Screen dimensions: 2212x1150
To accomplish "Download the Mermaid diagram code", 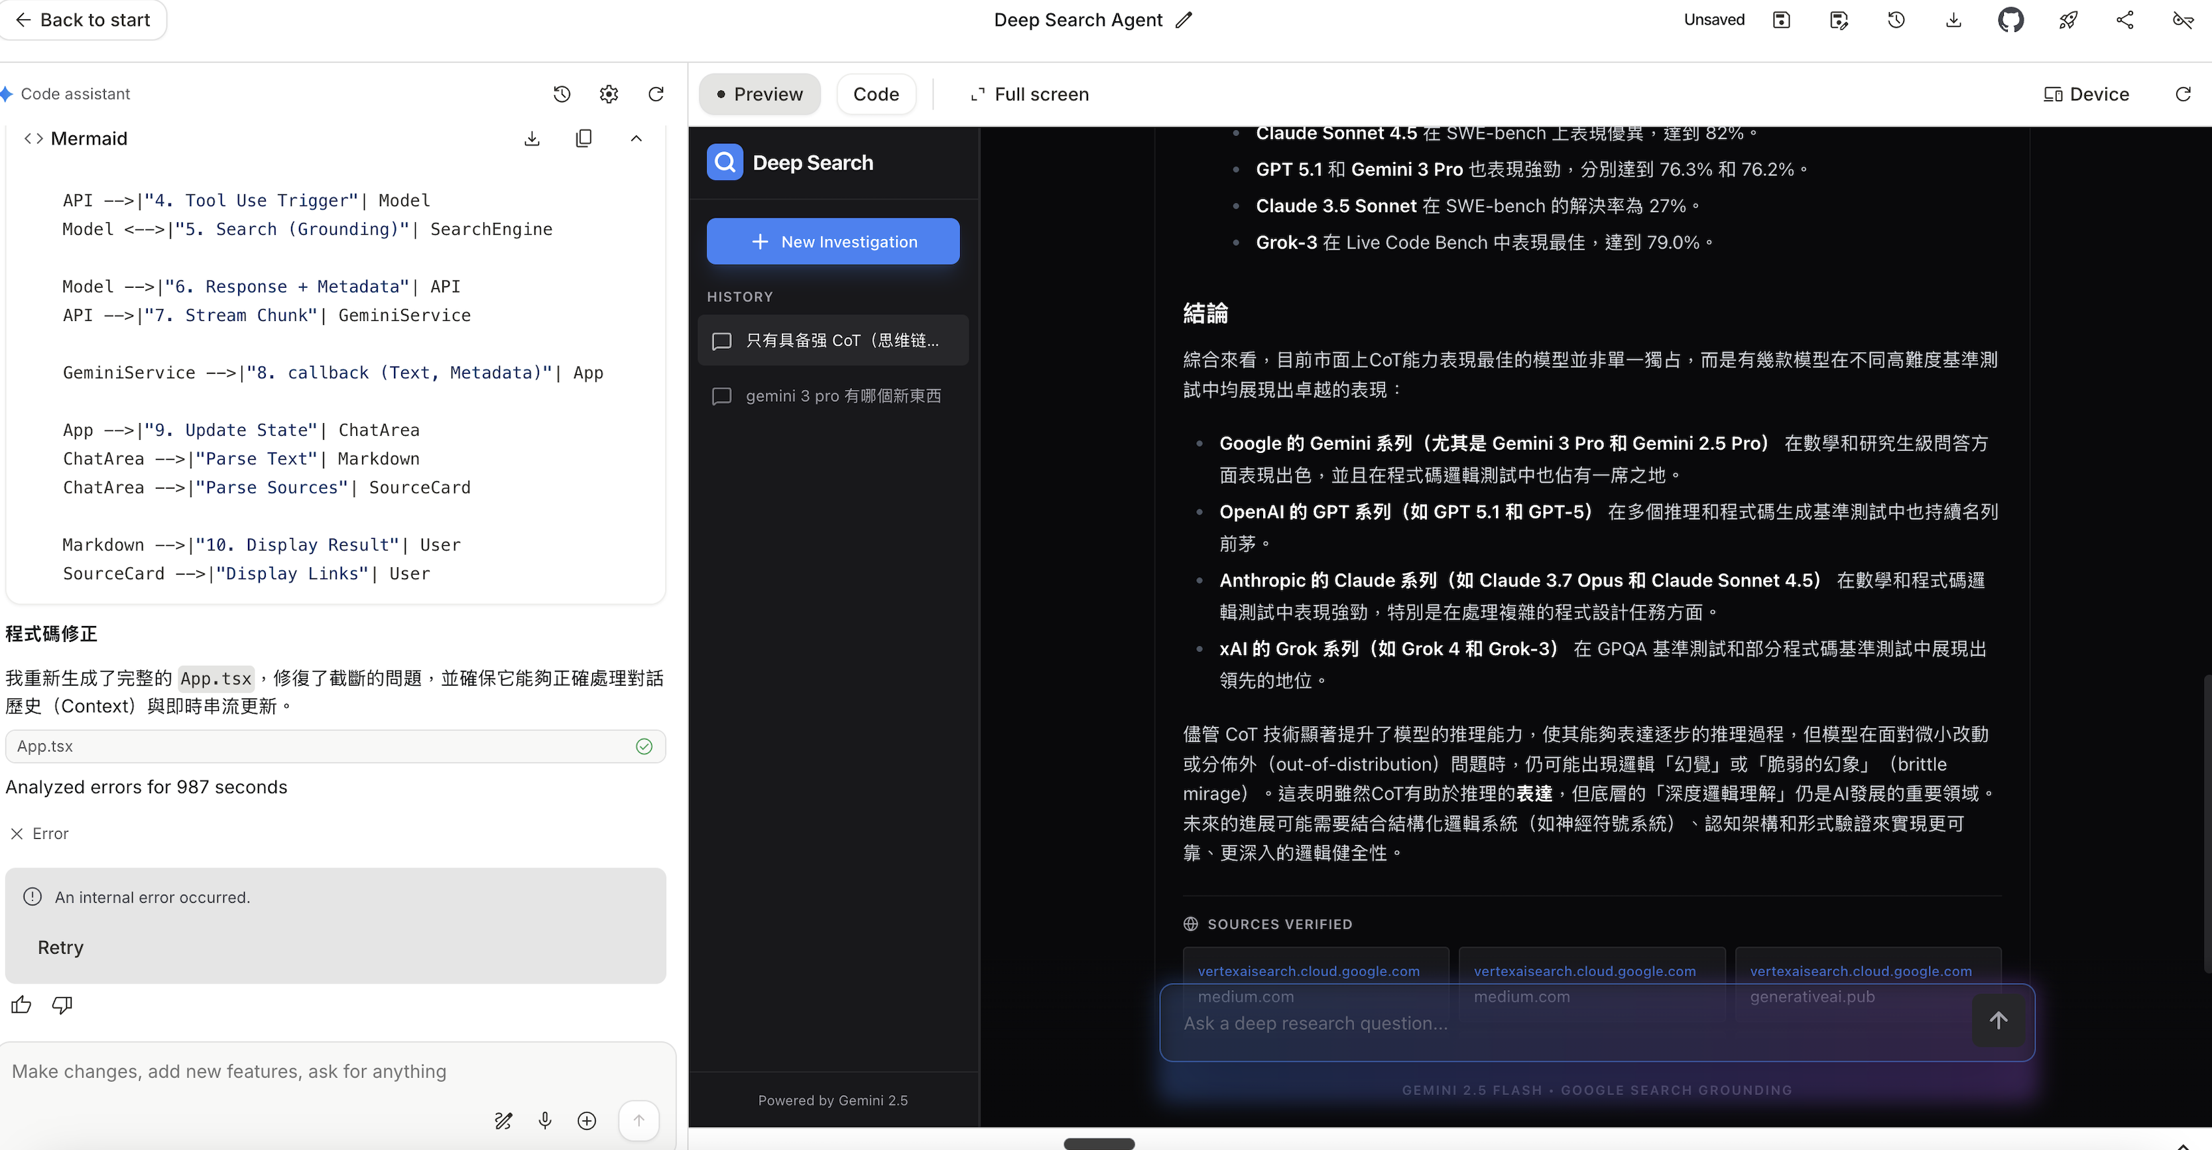I will (x=532, y=137).
